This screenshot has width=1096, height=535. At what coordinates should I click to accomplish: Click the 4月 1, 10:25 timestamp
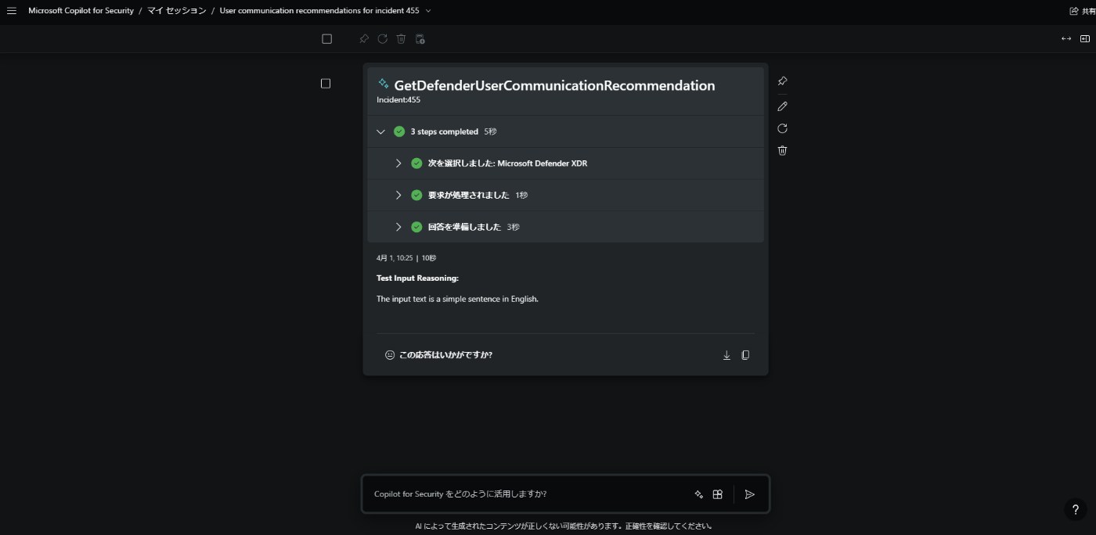click(x=395, y=258)
